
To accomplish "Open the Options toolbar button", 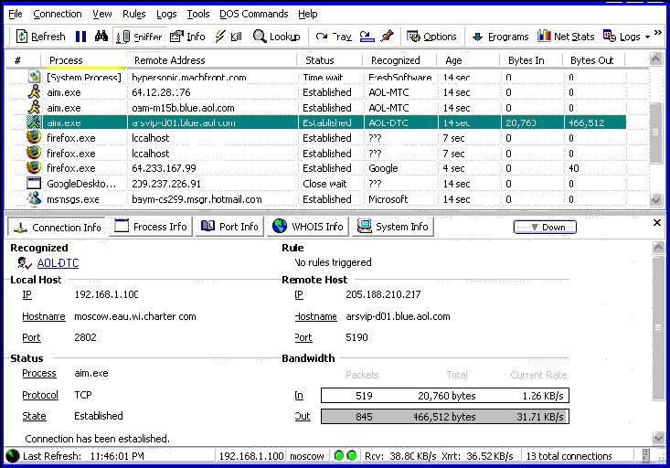I will [x=431, y=37].
